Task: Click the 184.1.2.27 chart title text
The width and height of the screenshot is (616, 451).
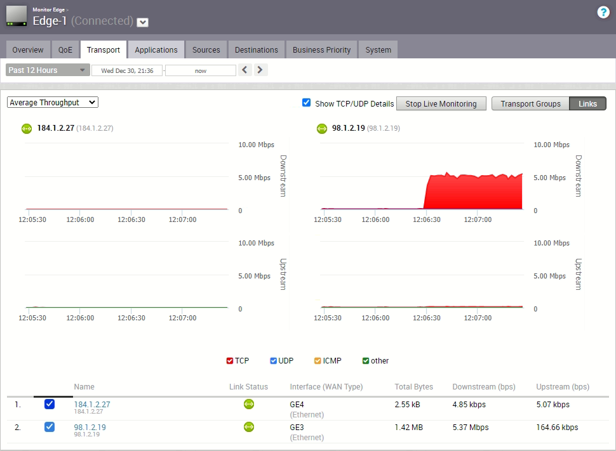Action: point(55,128)
